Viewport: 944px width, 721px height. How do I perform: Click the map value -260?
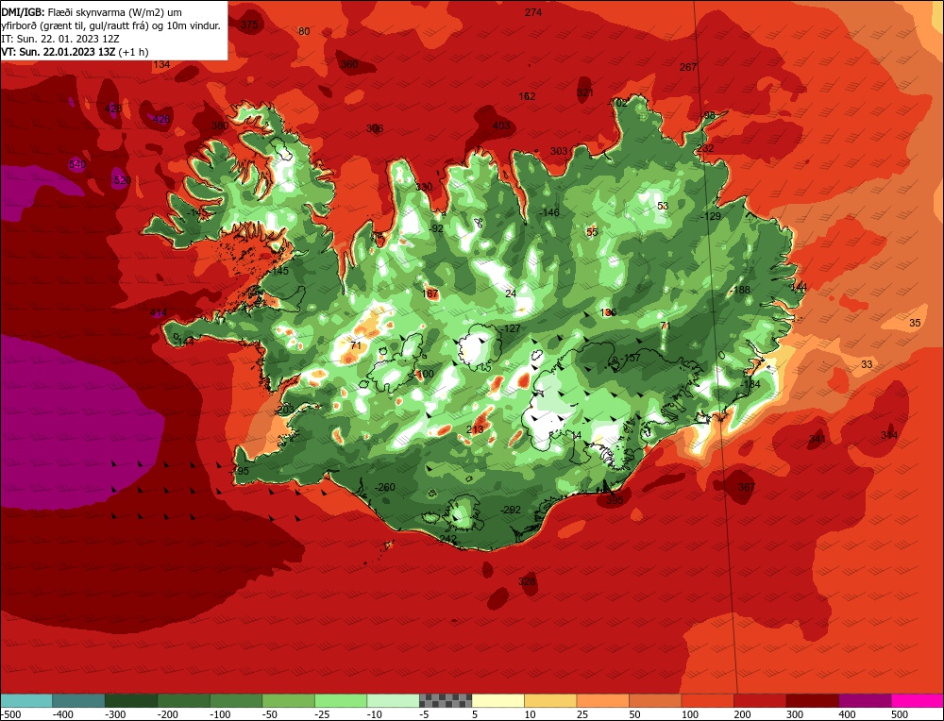click(x=385, y=487)
